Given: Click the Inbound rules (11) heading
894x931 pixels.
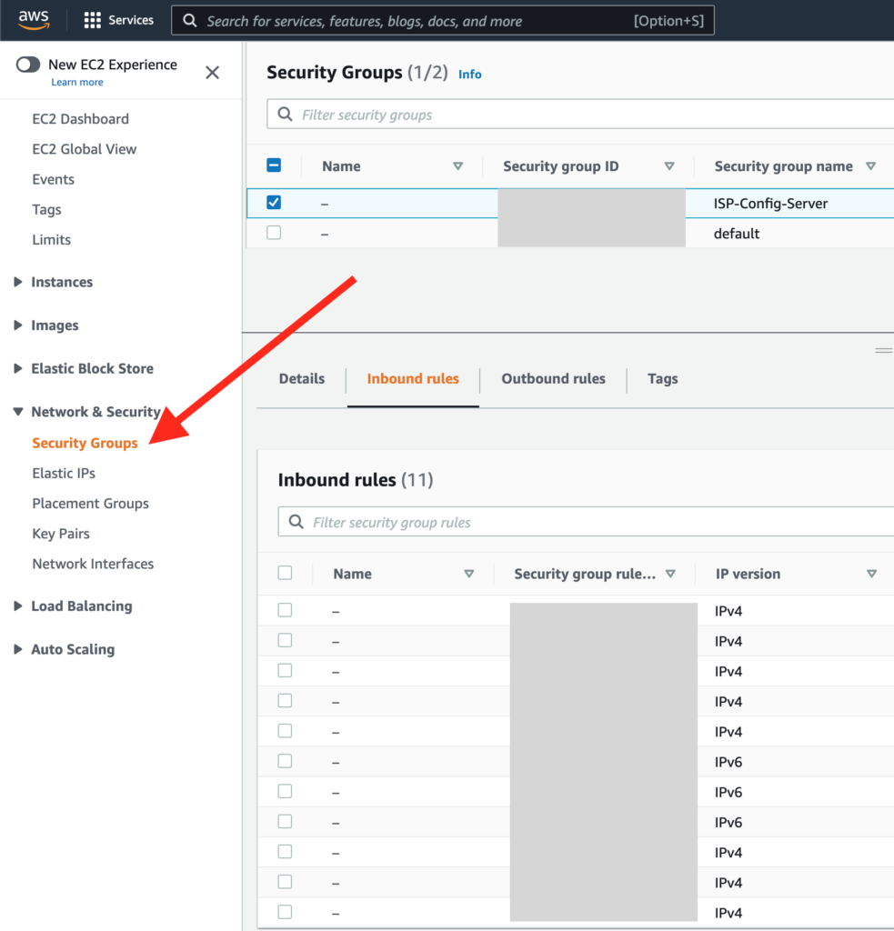Looking at the screenshot, I should tap(356, 480).
